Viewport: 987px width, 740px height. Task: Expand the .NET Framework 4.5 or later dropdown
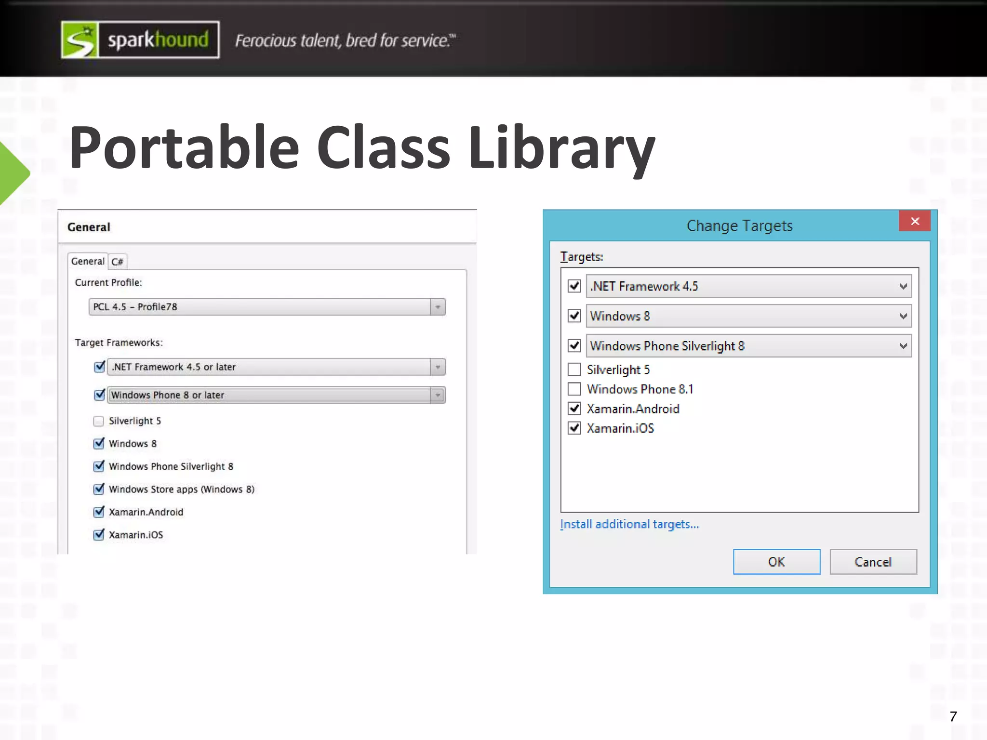[x=276, y=367]
